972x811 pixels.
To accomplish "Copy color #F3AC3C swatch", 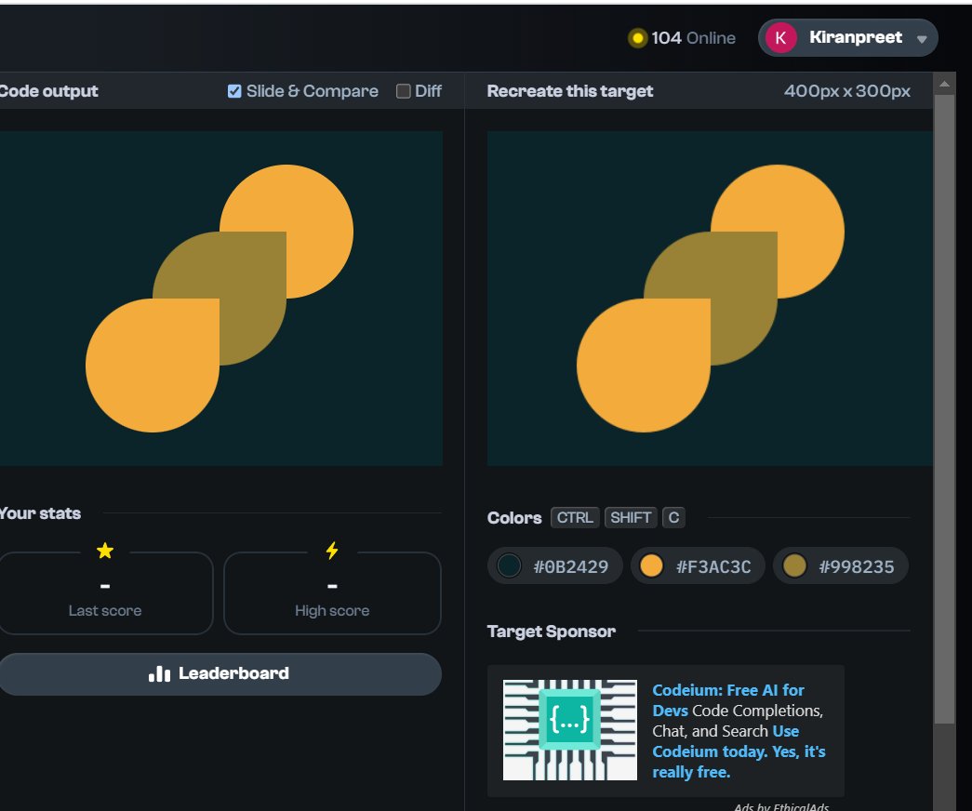I will [698, 566].
